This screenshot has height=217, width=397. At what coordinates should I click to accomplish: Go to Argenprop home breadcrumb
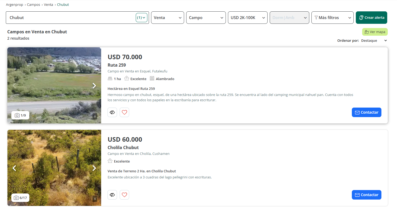(15, 5)
